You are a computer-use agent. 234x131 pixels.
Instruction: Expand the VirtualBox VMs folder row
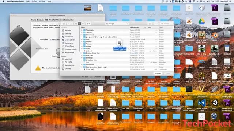click(x=82, y=60)
